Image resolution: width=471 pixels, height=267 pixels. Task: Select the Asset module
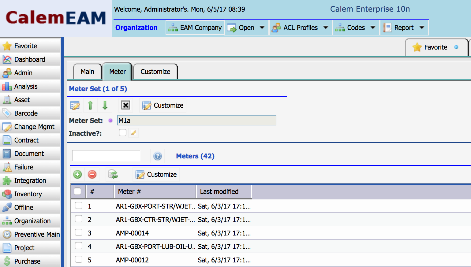point(30,100)
